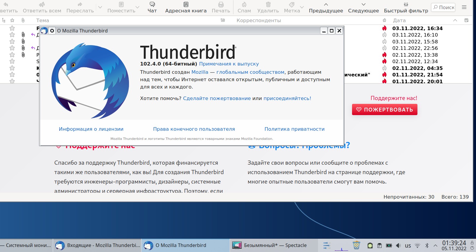Click the присоединяйтесь! link
Image resolution: width=476 pixels, height=252 pixels.
click(287, 99)
